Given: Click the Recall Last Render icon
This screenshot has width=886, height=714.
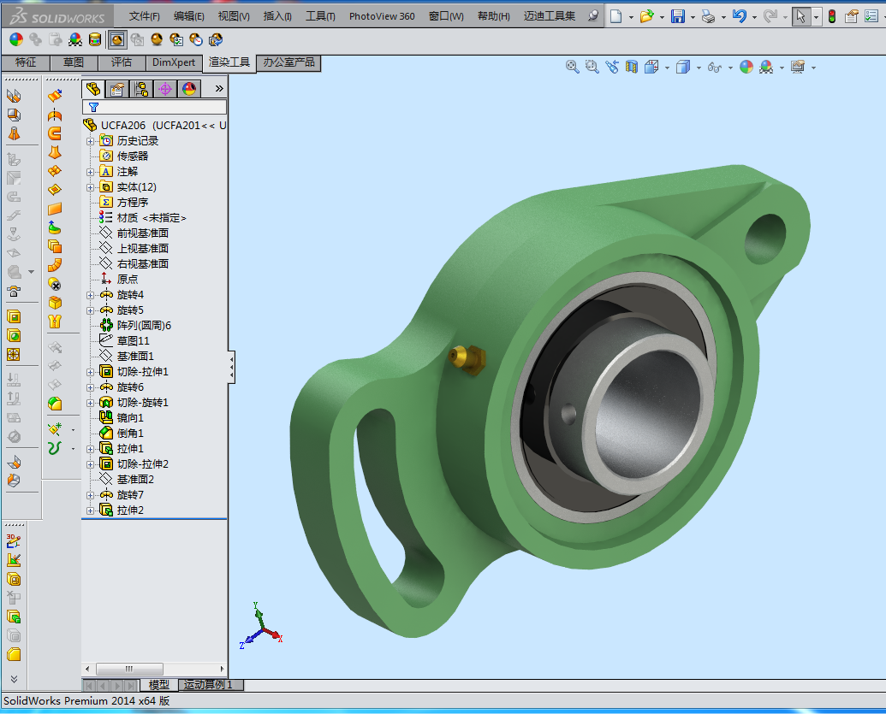Looking at the screenshot, I should [215, 39].
